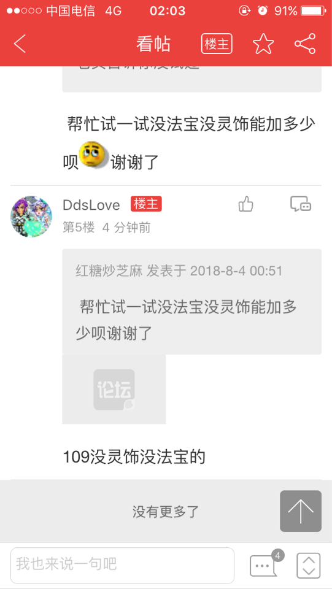Open the alarm icon in status bar

(x=263, y=11)
